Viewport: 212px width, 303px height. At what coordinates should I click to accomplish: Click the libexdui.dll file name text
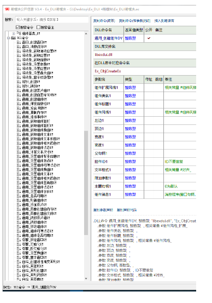click(x=103, y=55)
